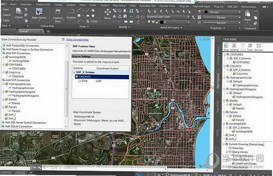This screenshot has height=176, width=273.
Task: Click Add SHP Connection
Action: (x=18, y=80)
